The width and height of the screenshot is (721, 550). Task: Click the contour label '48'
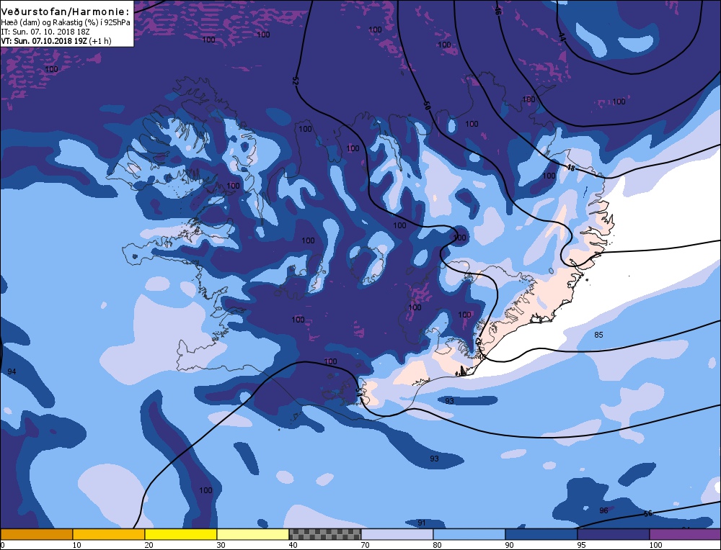tap(570, 168)
